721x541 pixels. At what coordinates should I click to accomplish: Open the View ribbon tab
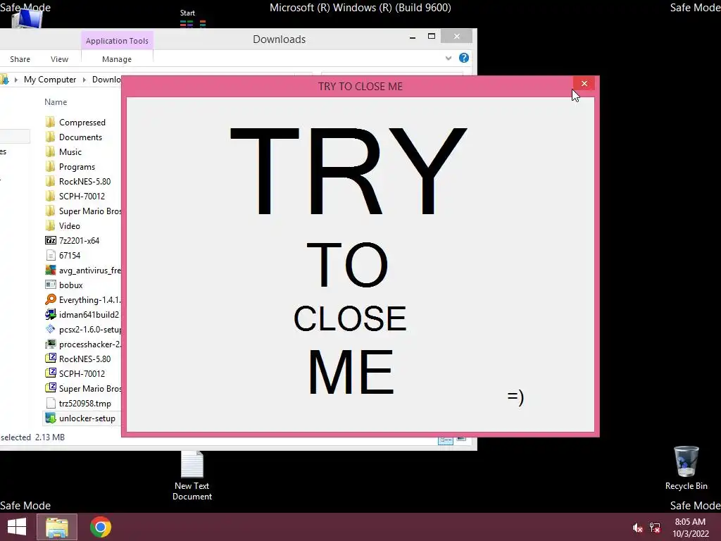(x=59, y=59)
